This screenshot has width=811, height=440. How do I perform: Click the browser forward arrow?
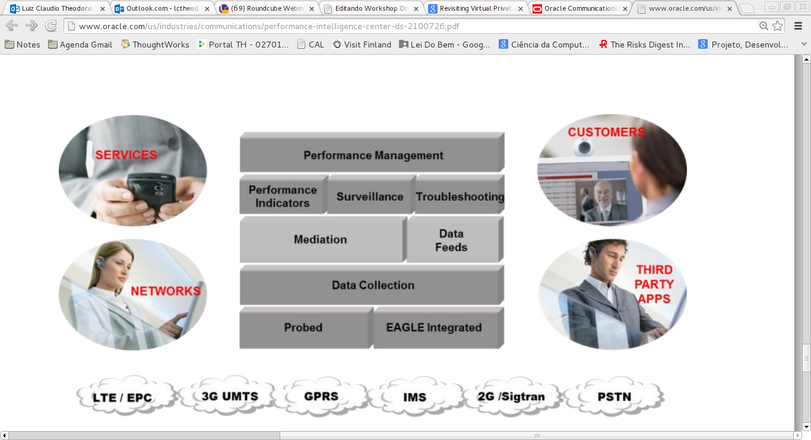tap(31, 26)
